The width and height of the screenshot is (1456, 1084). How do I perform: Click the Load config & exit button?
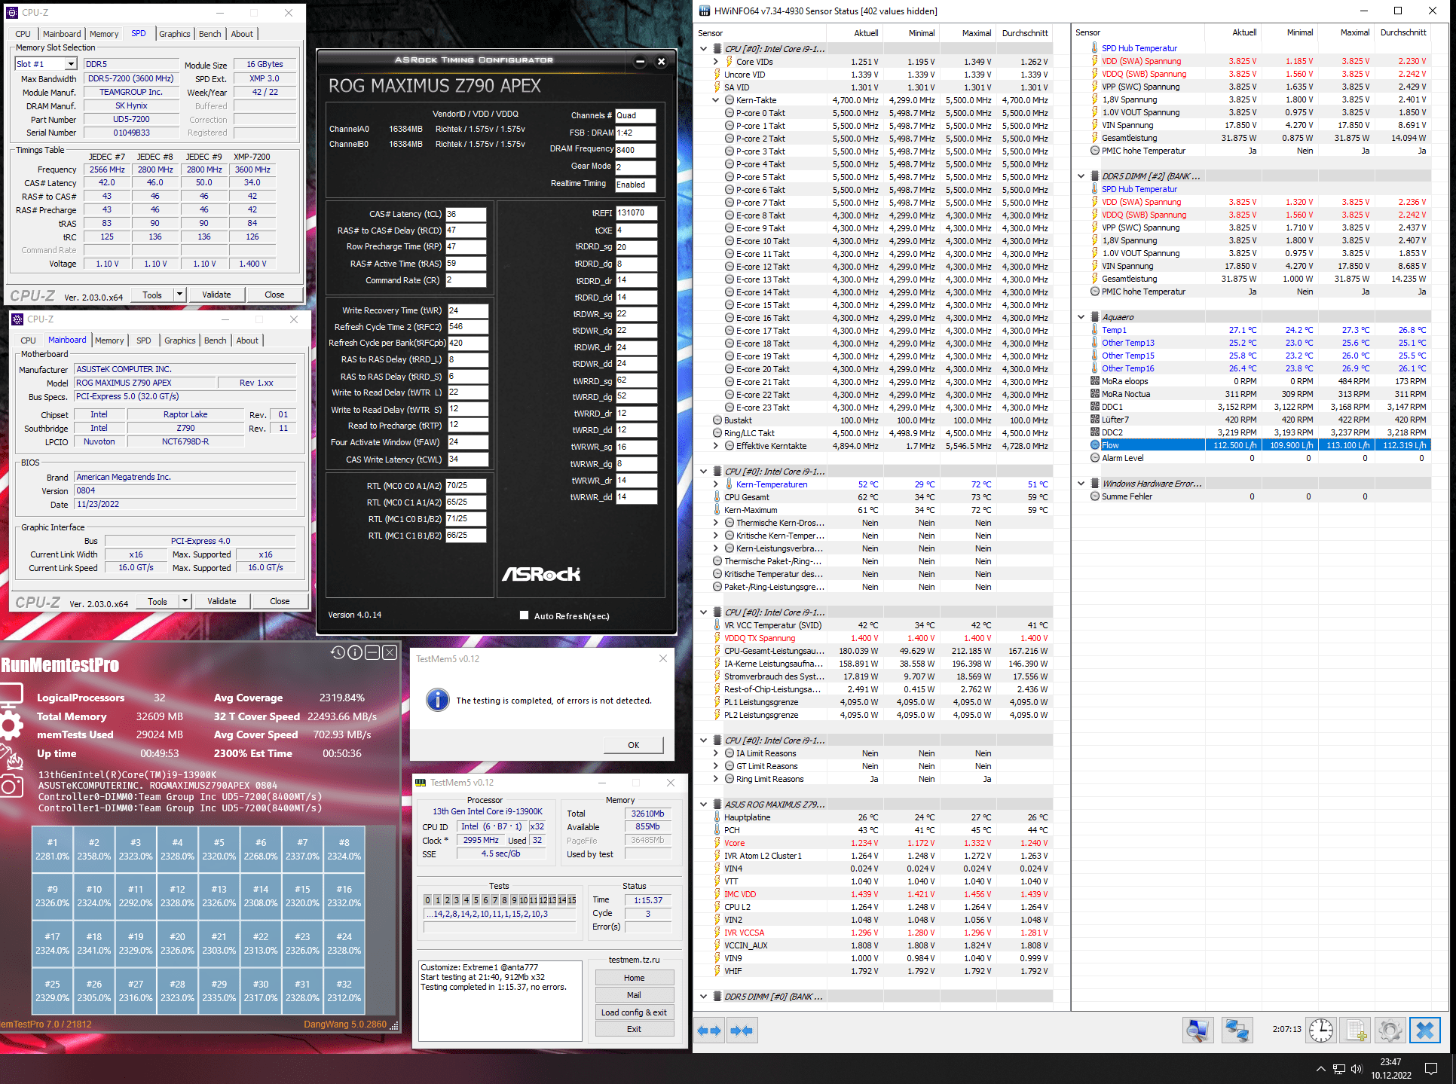(x=634, y=1012)
